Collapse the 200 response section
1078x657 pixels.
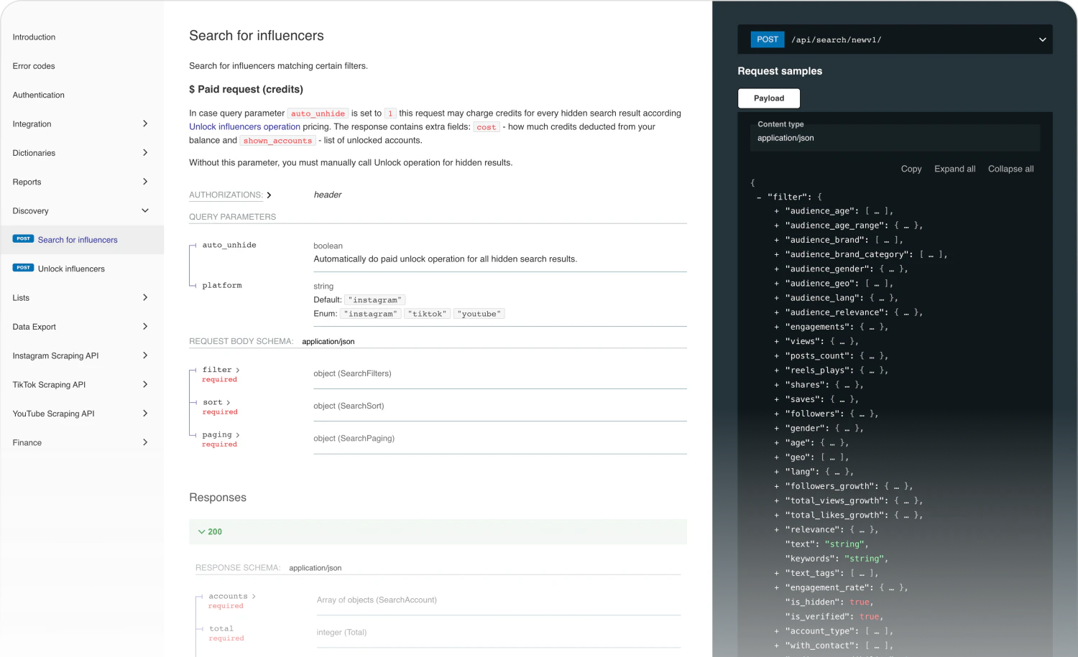[x=438, y=532]
